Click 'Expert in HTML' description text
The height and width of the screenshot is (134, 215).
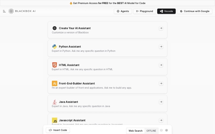pyautogui.click(x=82, y=69)
